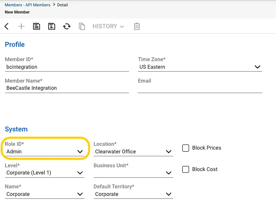276x214 pixels.
Task: Enable the Block Prices checkbox
Action: pos(186,148)
